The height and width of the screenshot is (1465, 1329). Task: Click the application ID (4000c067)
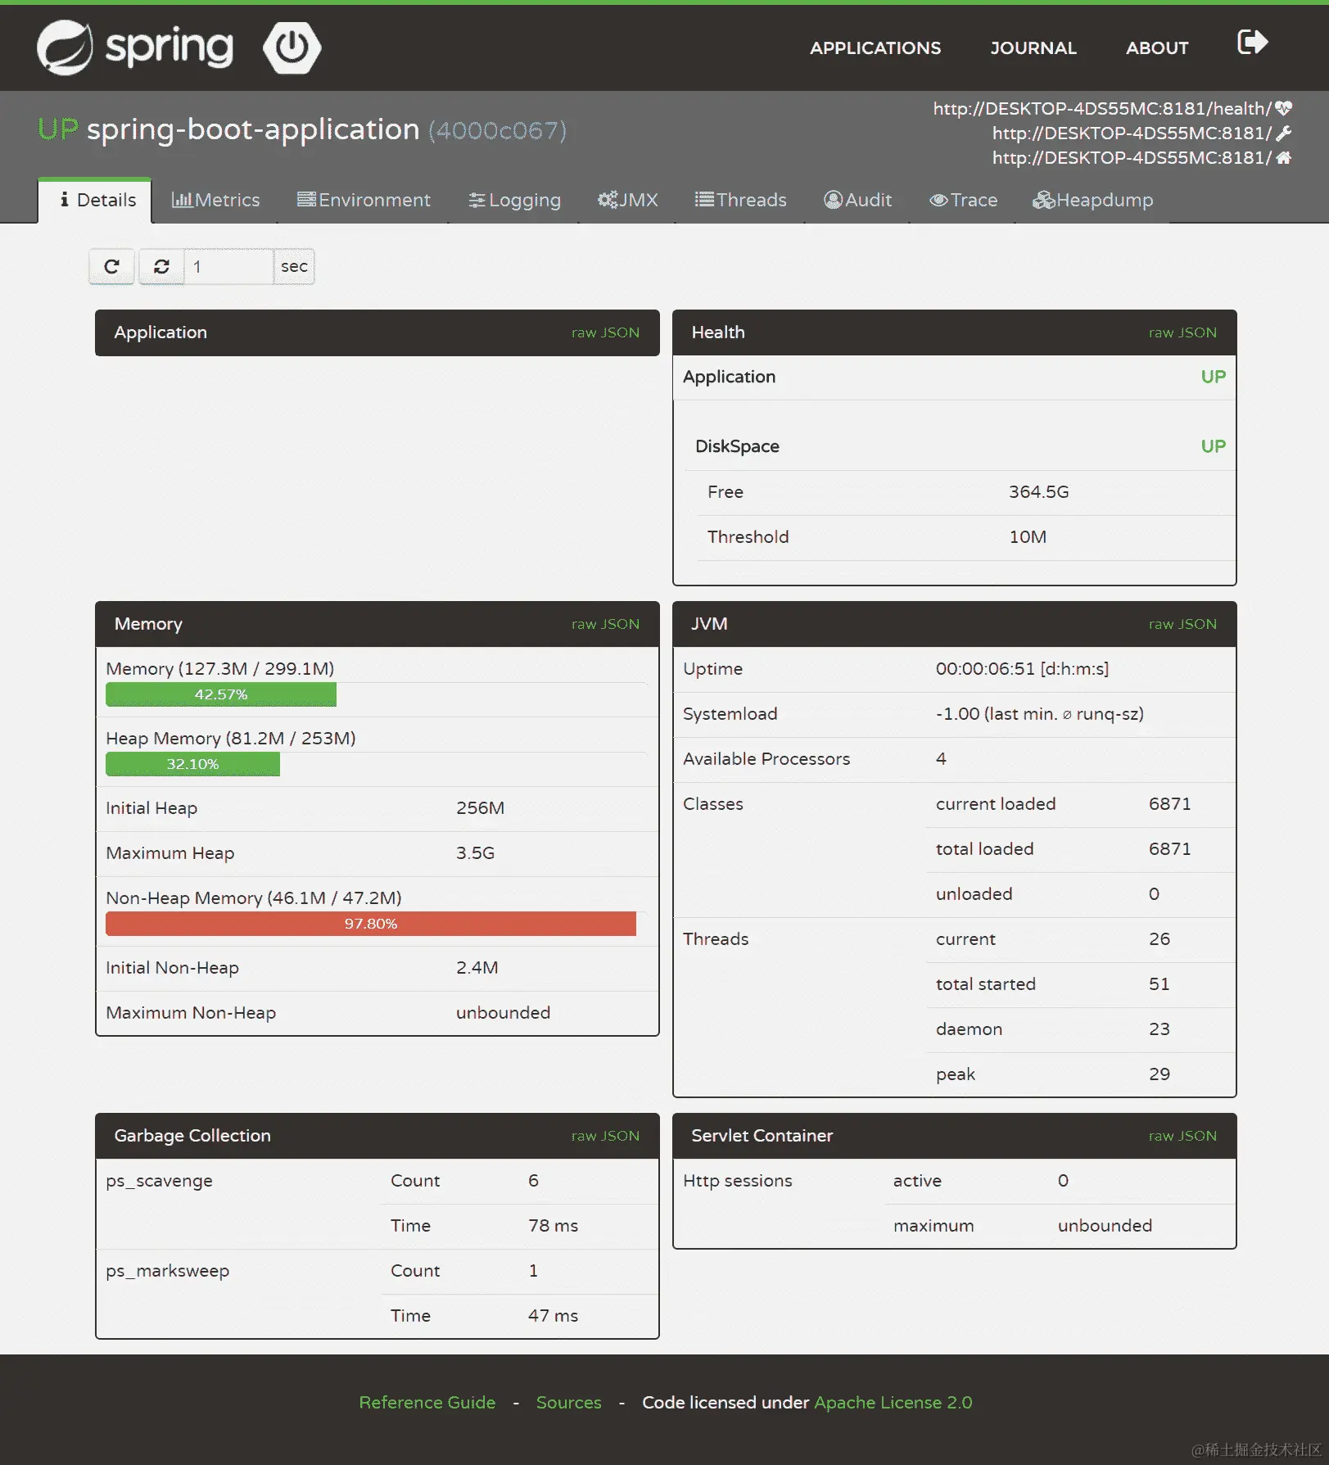point(497,130)
